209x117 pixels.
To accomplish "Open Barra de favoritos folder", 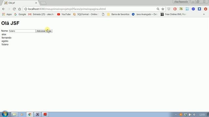I will click(x=118, y=14).
